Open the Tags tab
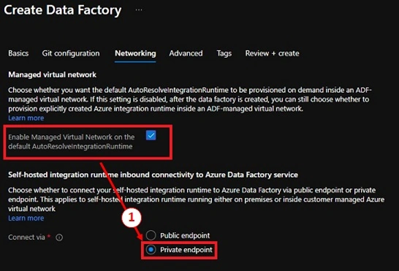The height and width of the screenshot is (271, 399). 224,53
